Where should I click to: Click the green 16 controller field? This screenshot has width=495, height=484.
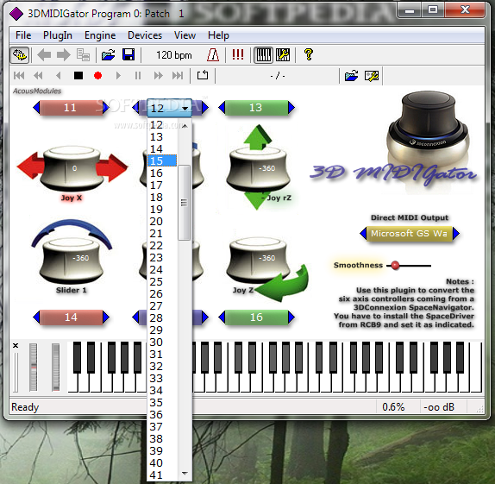click(x=257, y=317)
